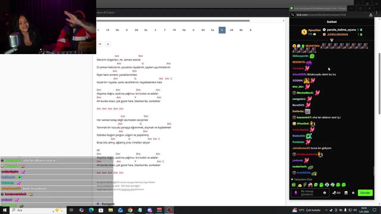The height and width of the screenshot is (214, 381).
Task: Increase font size with +A button
Action: tap(100, 44)
